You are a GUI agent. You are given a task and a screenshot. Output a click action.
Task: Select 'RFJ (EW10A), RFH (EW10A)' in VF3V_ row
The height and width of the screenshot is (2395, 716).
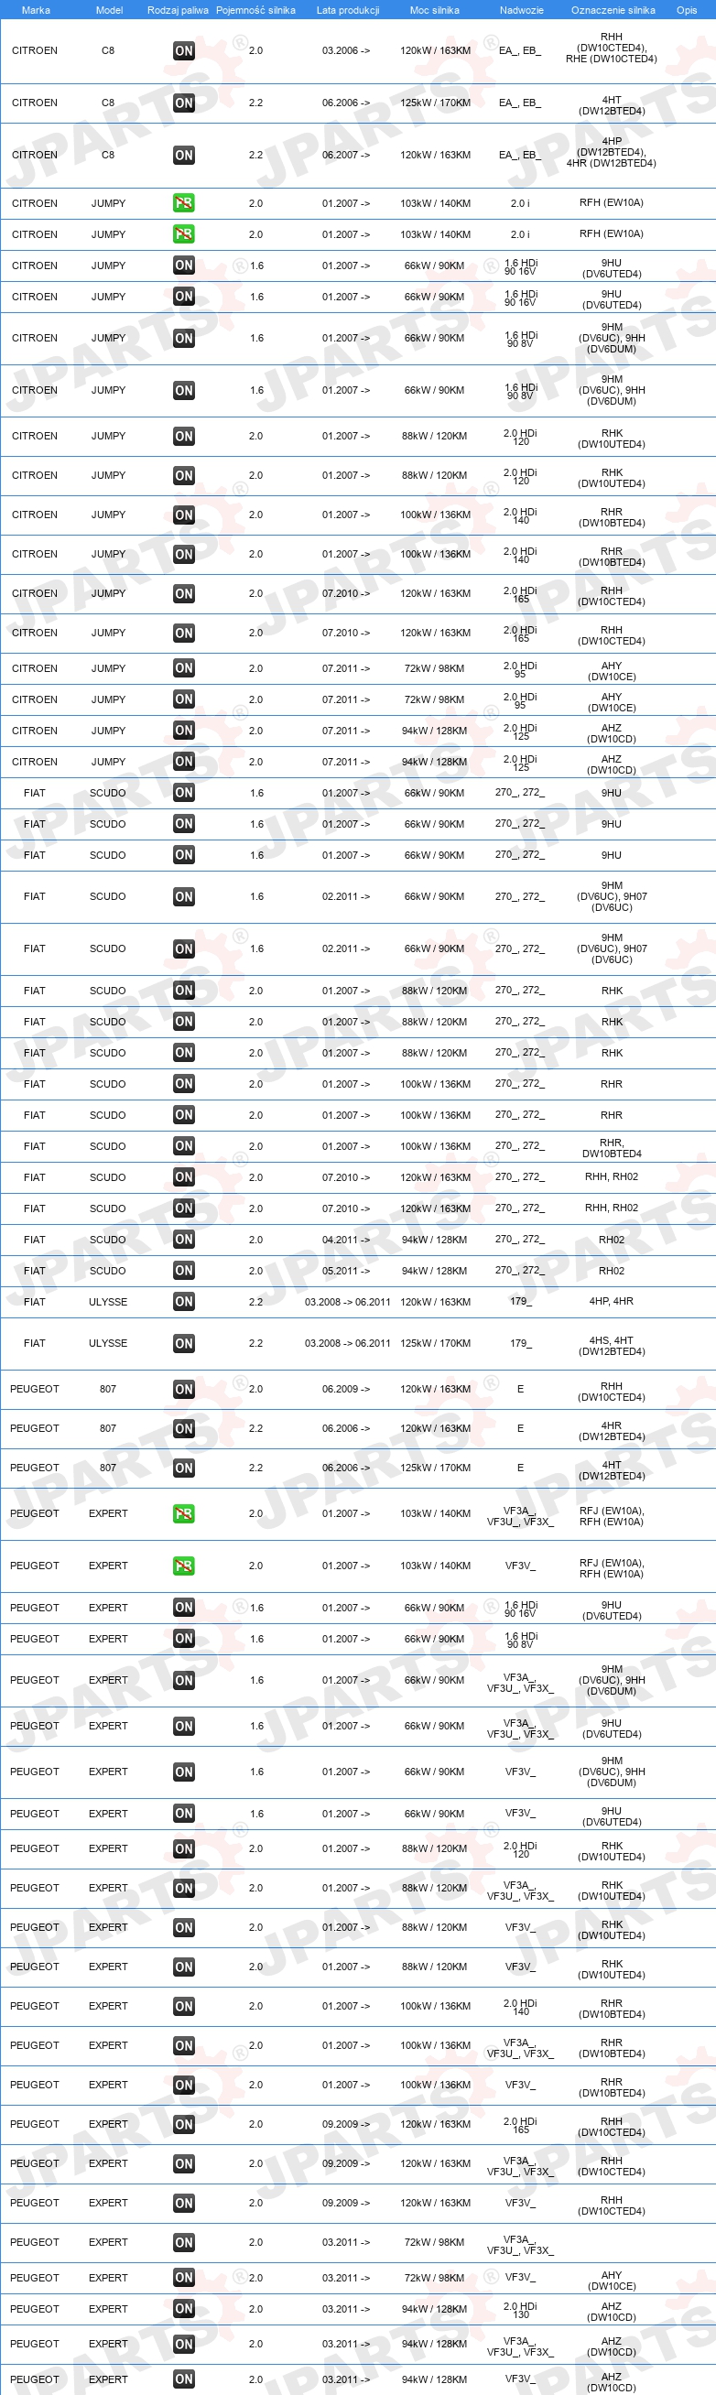pos(611,1568)
